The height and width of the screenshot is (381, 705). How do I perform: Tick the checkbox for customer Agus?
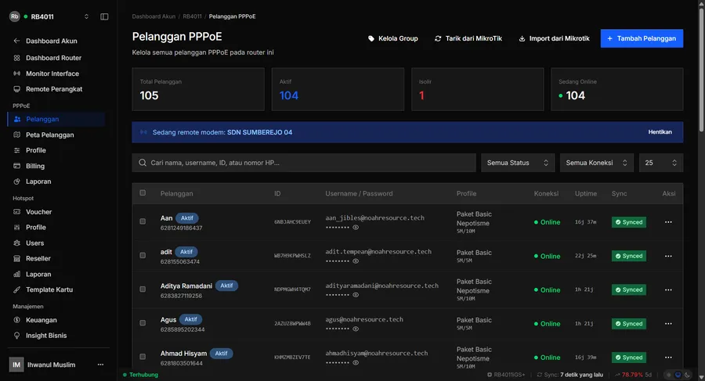143,323
